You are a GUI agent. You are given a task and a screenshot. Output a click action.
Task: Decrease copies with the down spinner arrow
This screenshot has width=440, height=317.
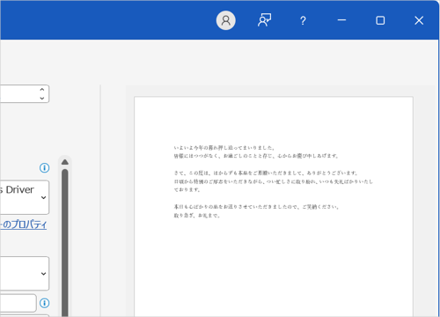tap(42, 98)
